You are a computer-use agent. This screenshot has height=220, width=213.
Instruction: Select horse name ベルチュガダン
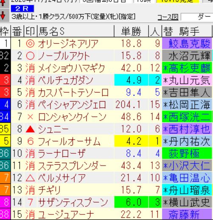click(65, 80)
